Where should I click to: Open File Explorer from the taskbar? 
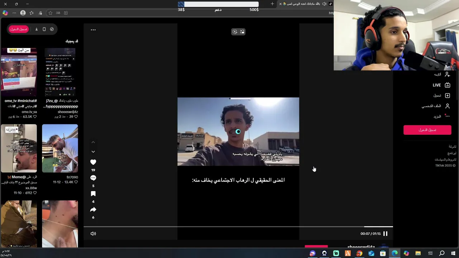[418, 253]
